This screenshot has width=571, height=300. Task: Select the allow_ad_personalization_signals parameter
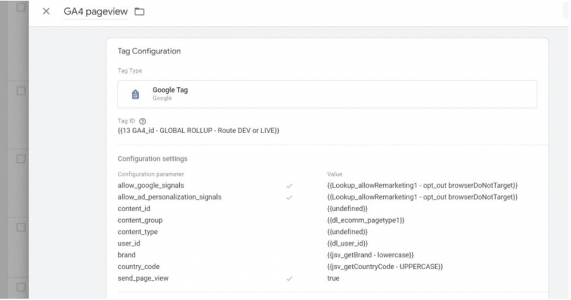pyautogui.click(x=170, y=197)
